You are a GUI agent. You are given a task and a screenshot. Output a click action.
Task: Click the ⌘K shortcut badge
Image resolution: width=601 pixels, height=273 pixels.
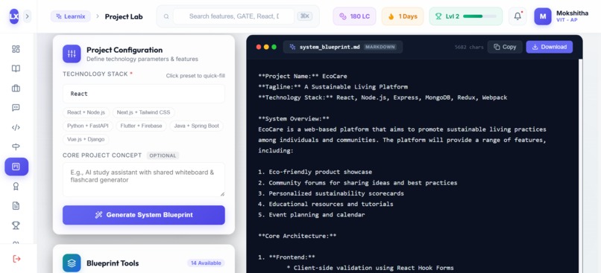tap(305, 16)
